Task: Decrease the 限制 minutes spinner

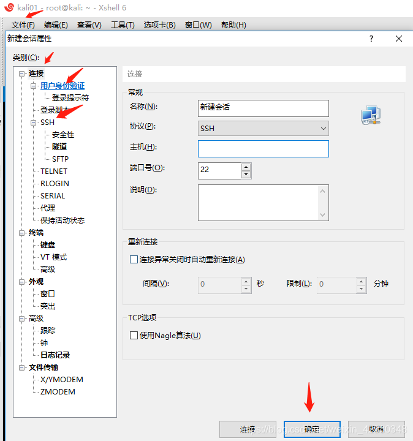Action: (x=362, y=289)
